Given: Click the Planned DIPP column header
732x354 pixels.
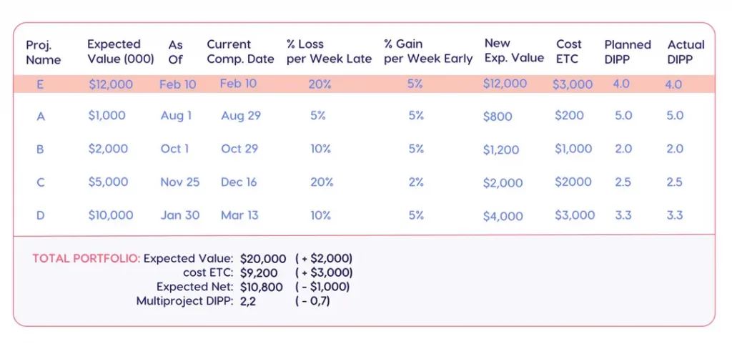Looking at the screenshot, I should 628,51.
